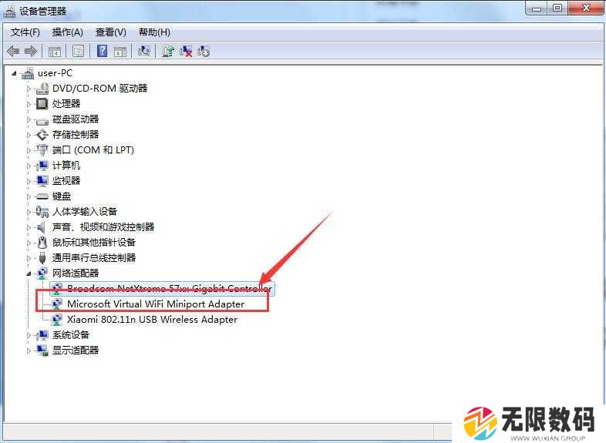Expand the 声音、视频和游戏控制器 node
Screen dimensions: 606x443
click(29, 227)
